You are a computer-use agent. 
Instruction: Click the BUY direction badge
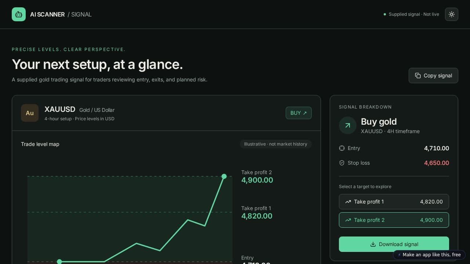click(x=299, y=113)
